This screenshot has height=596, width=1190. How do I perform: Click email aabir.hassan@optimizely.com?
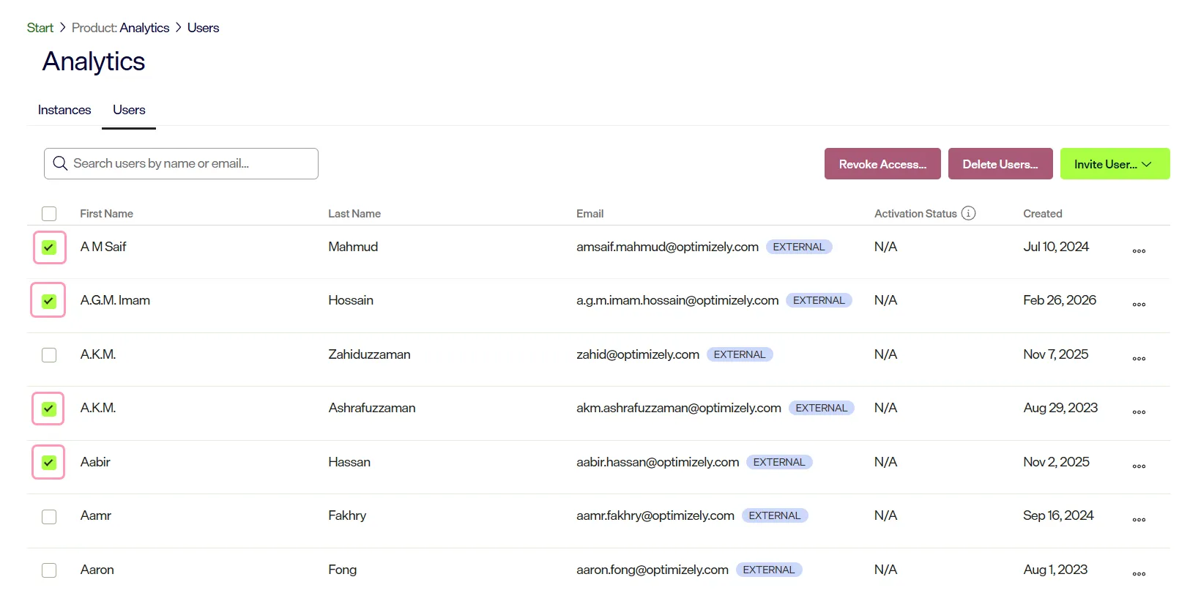pyautogui.click(x=658, y=462)
